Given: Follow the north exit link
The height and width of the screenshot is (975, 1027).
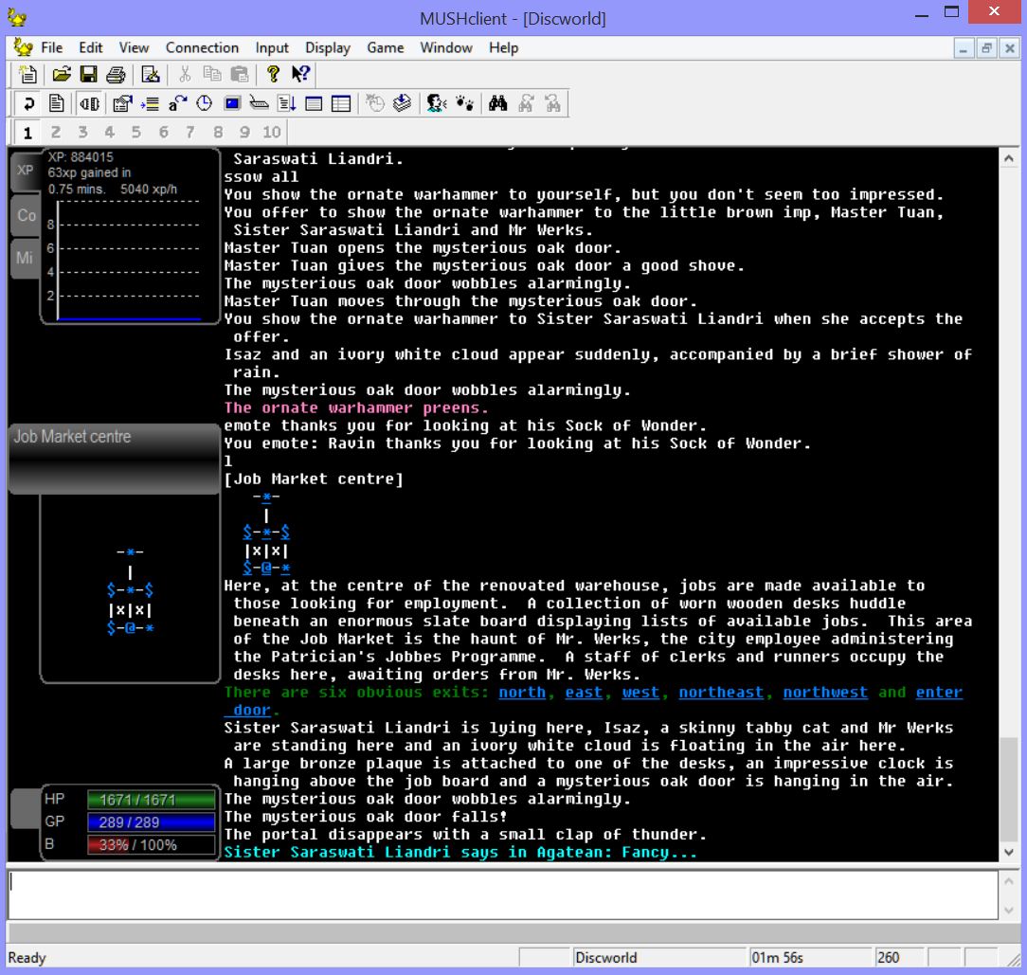Looking at the screenshot, I should (522, 693).
